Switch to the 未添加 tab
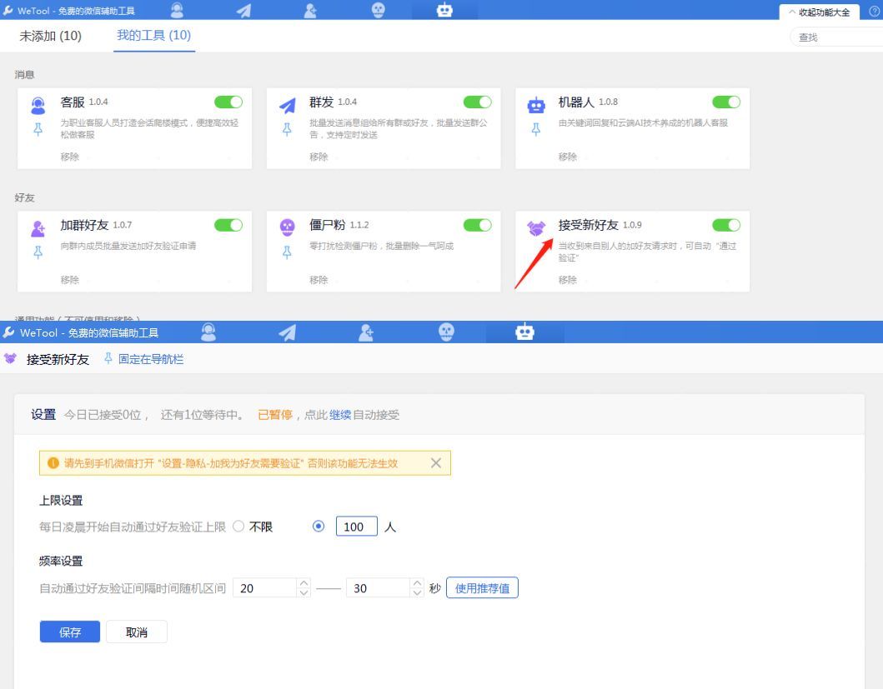 pos(49,37)
